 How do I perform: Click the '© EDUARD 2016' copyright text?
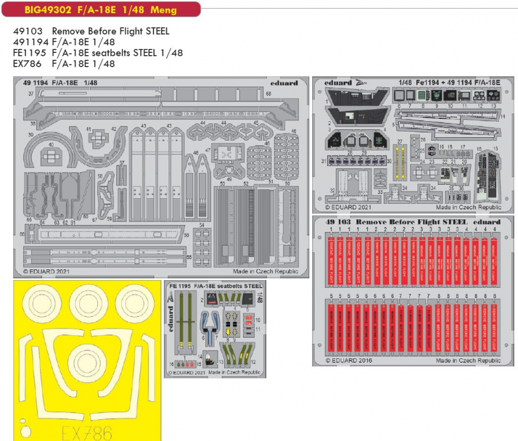click(349, 361)
